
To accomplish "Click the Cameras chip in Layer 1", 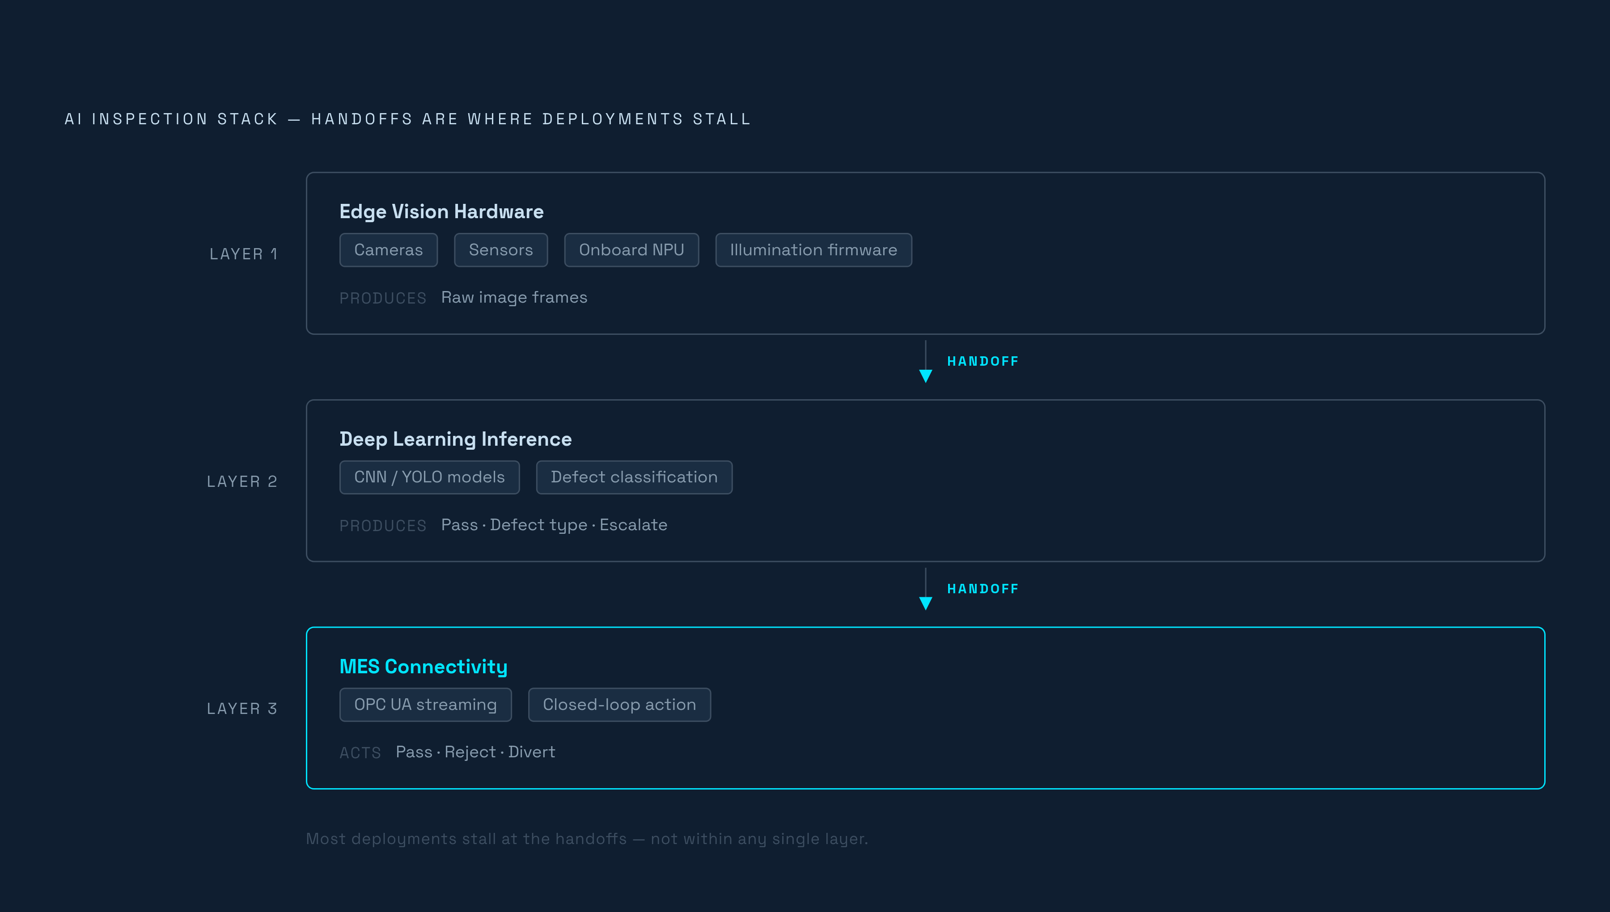I will [x=388, y=250].
